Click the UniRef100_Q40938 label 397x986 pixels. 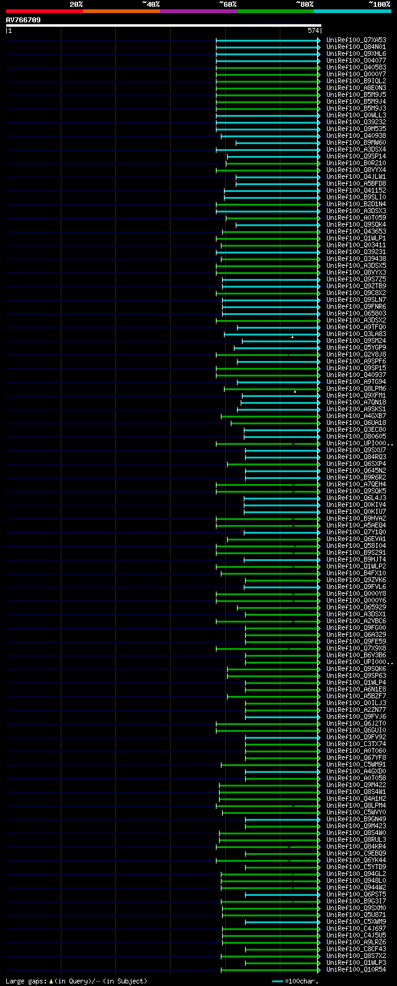tap(356, 135)
